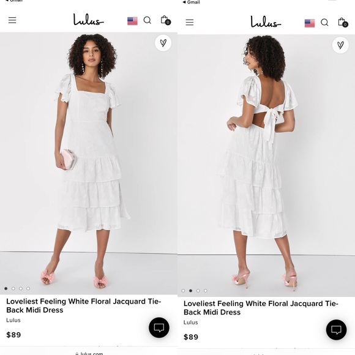
Task: Open hamburger menu in right screenshot
Action: (x=190, y=22)
